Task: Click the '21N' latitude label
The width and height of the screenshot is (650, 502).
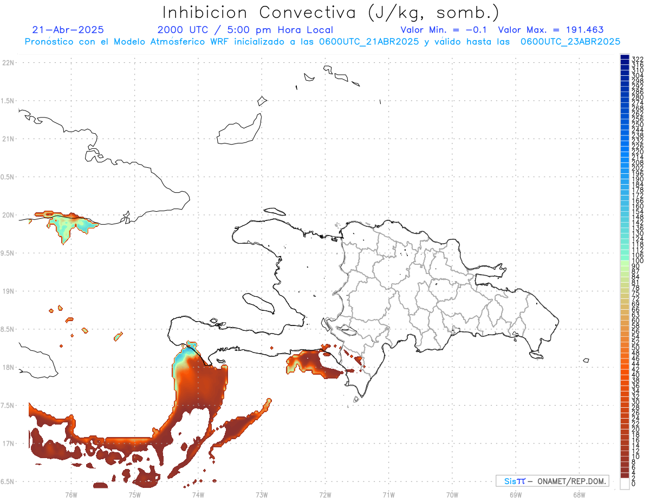Action: coord(9,139)
